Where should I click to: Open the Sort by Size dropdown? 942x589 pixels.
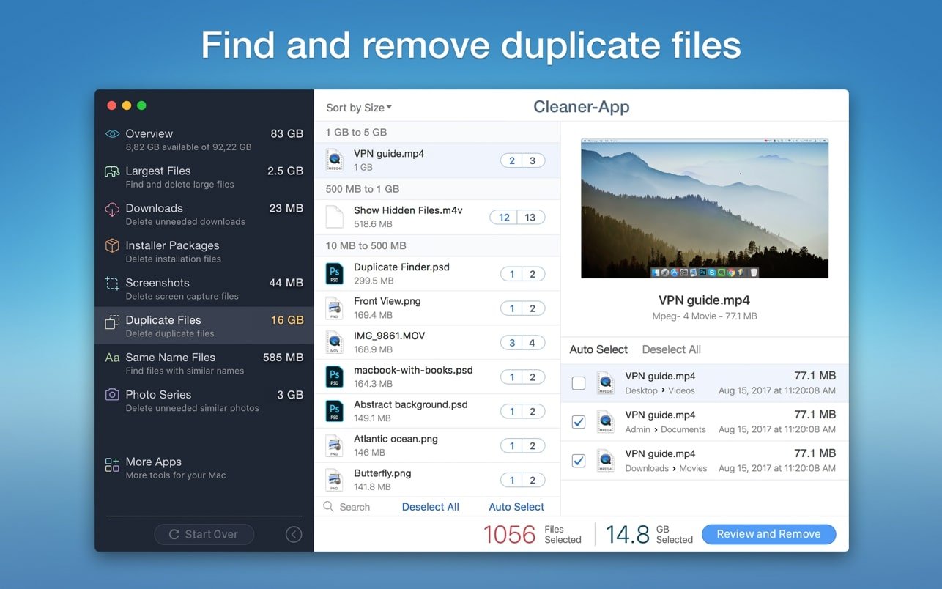tap(359, 108)
